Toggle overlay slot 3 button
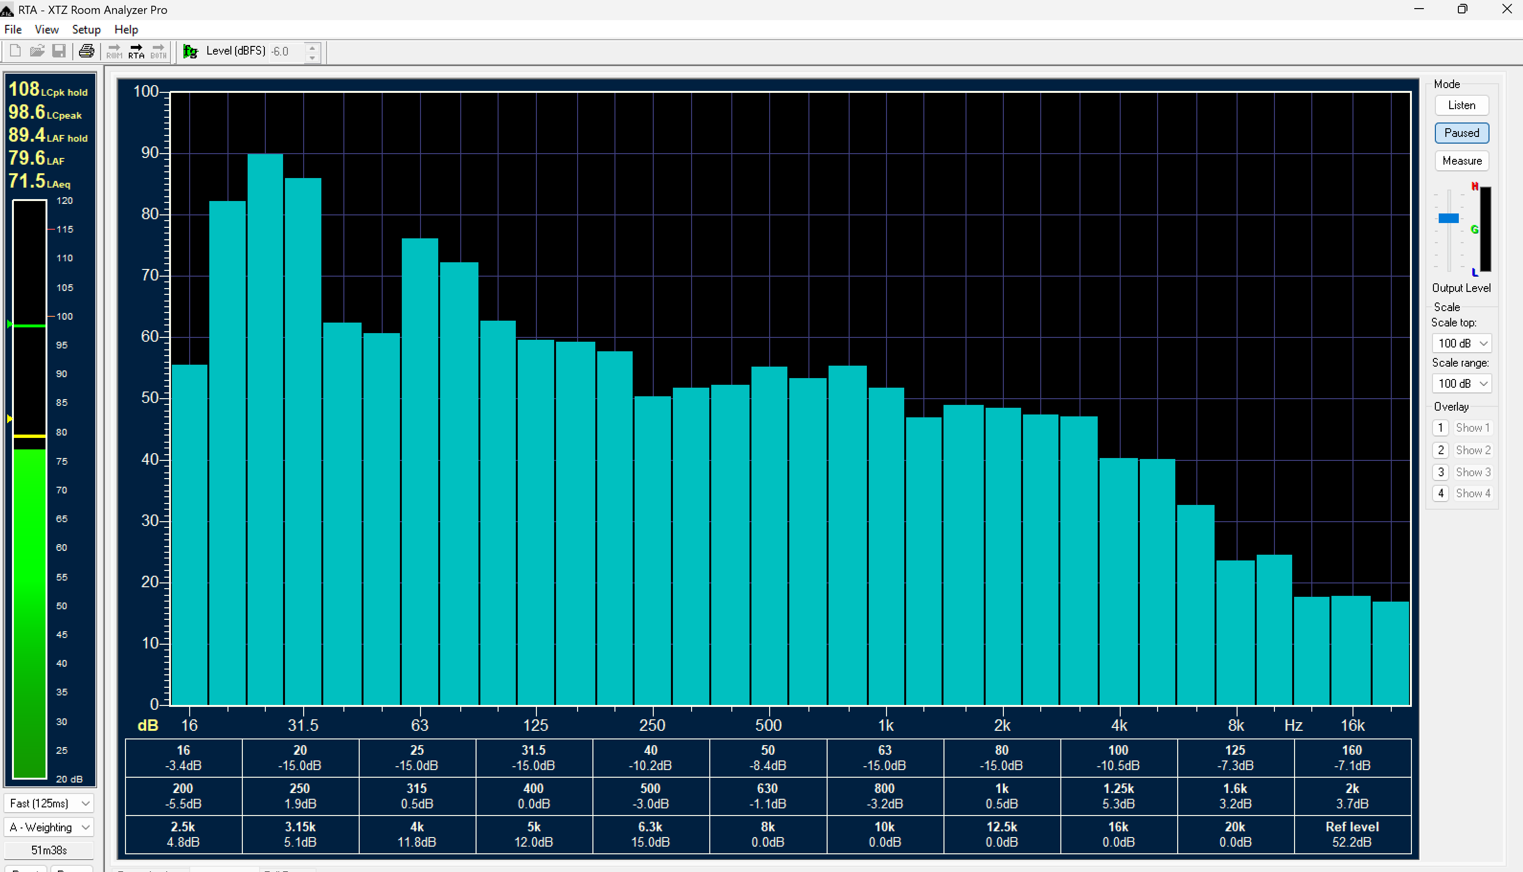 [1441, 472]
